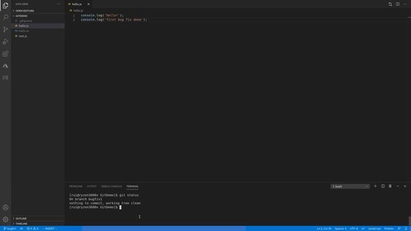Switch to the Output panel tab
This screenshot has width=411, height=231.
(91, 186)
